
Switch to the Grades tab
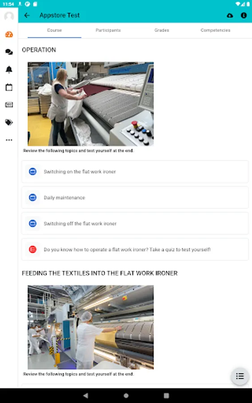pos(162,30)
